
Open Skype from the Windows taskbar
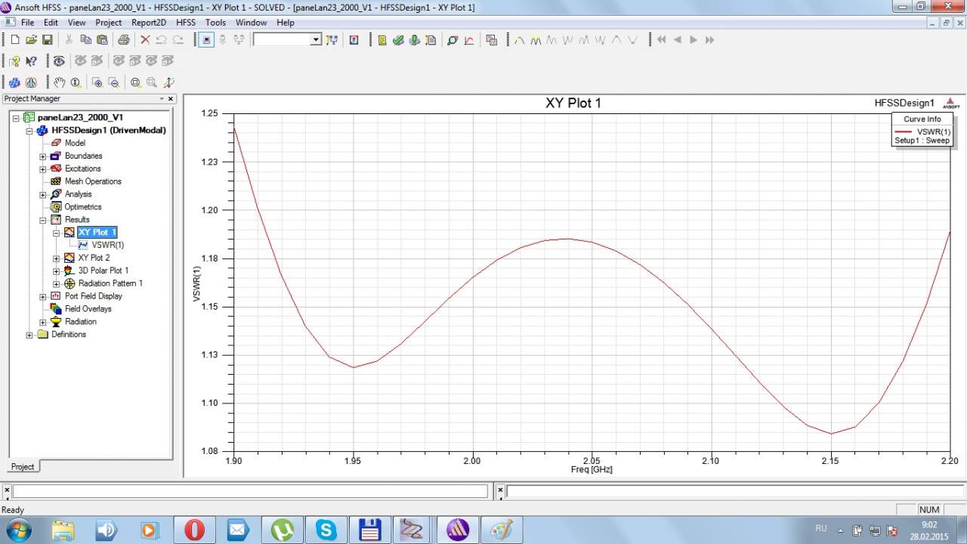[x=326, y=530]
